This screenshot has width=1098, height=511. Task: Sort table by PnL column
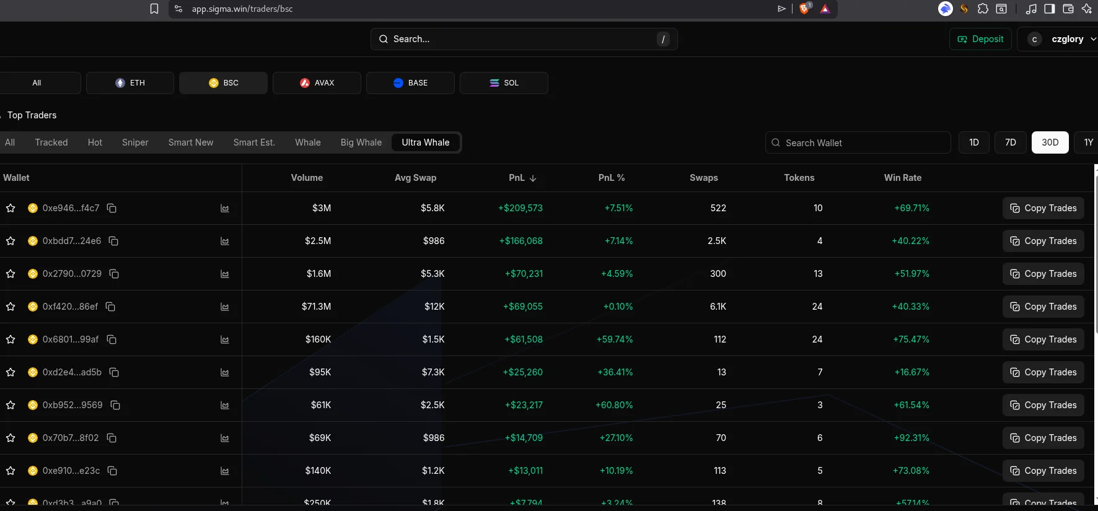(x=522, y=178)
